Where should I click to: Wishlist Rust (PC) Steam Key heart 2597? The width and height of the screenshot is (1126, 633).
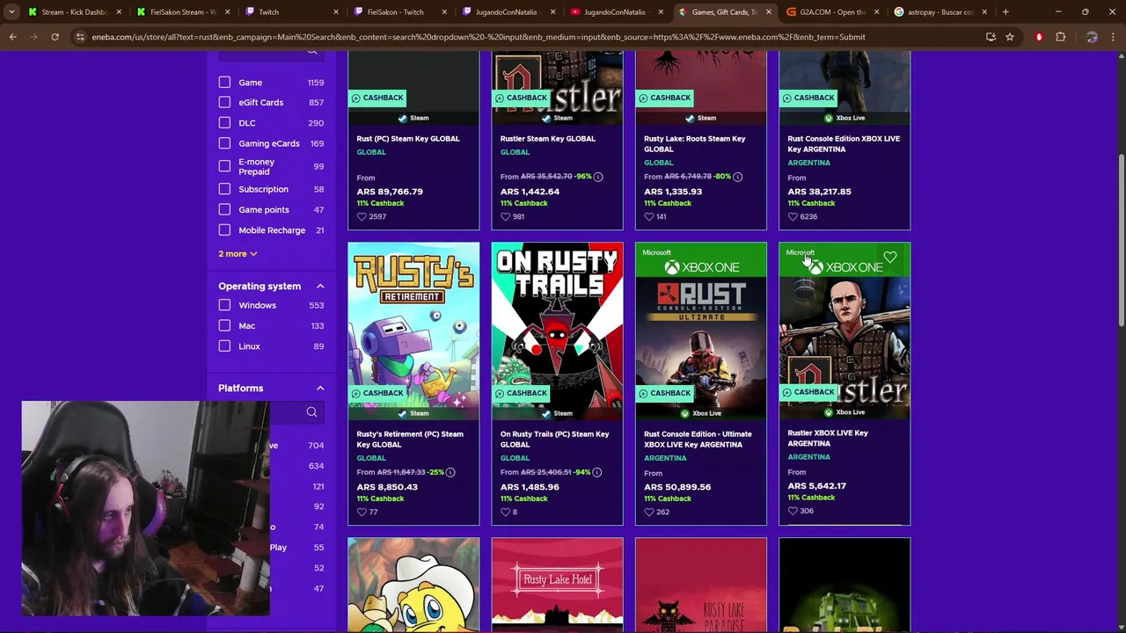(362, 216)
